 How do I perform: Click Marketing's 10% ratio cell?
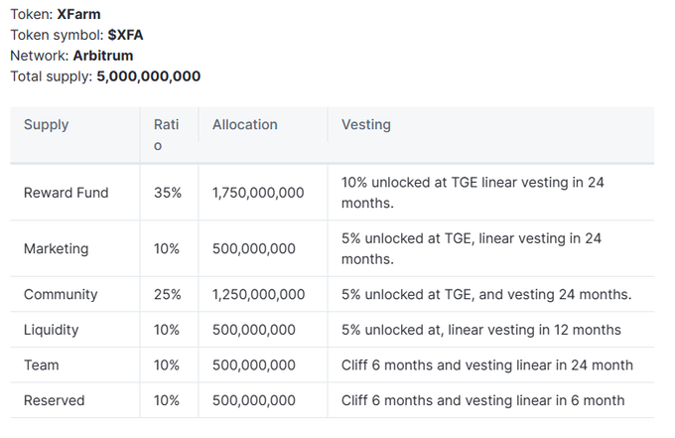point(167,248)
